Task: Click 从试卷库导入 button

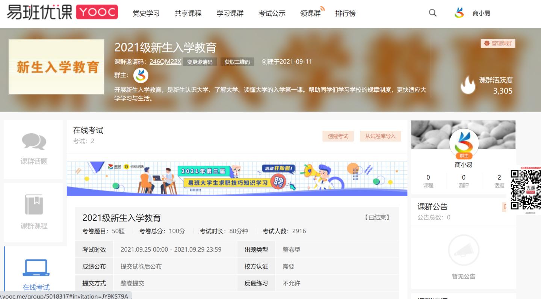Action: 380,136
